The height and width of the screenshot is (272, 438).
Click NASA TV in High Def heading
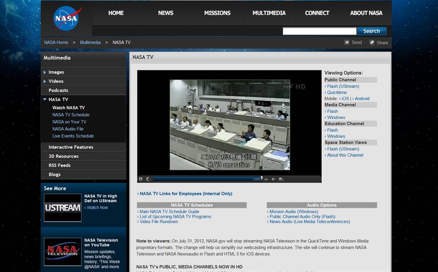[101, 198]
